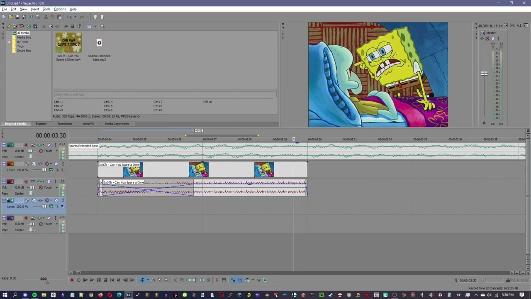Open the Windows Start menu
This screenshot has width=531, height=299.
[x=5, y=295]
